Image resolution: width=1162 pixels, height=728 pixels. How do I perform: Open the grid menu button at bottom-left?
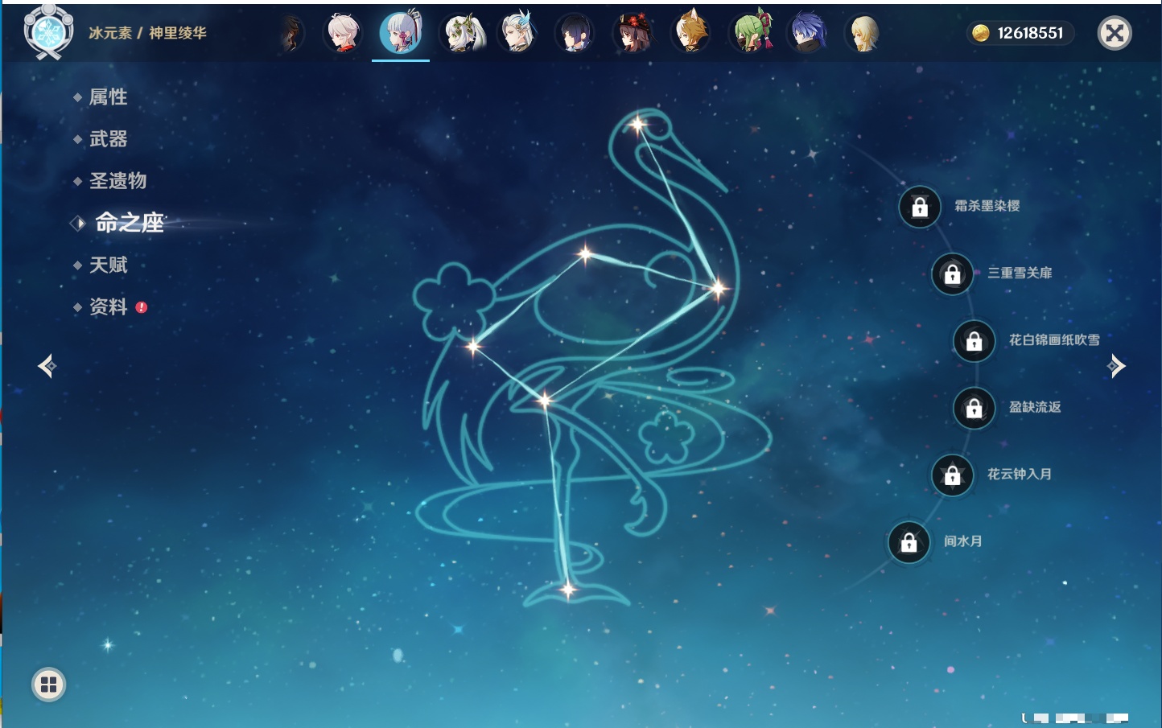[48, 685]
